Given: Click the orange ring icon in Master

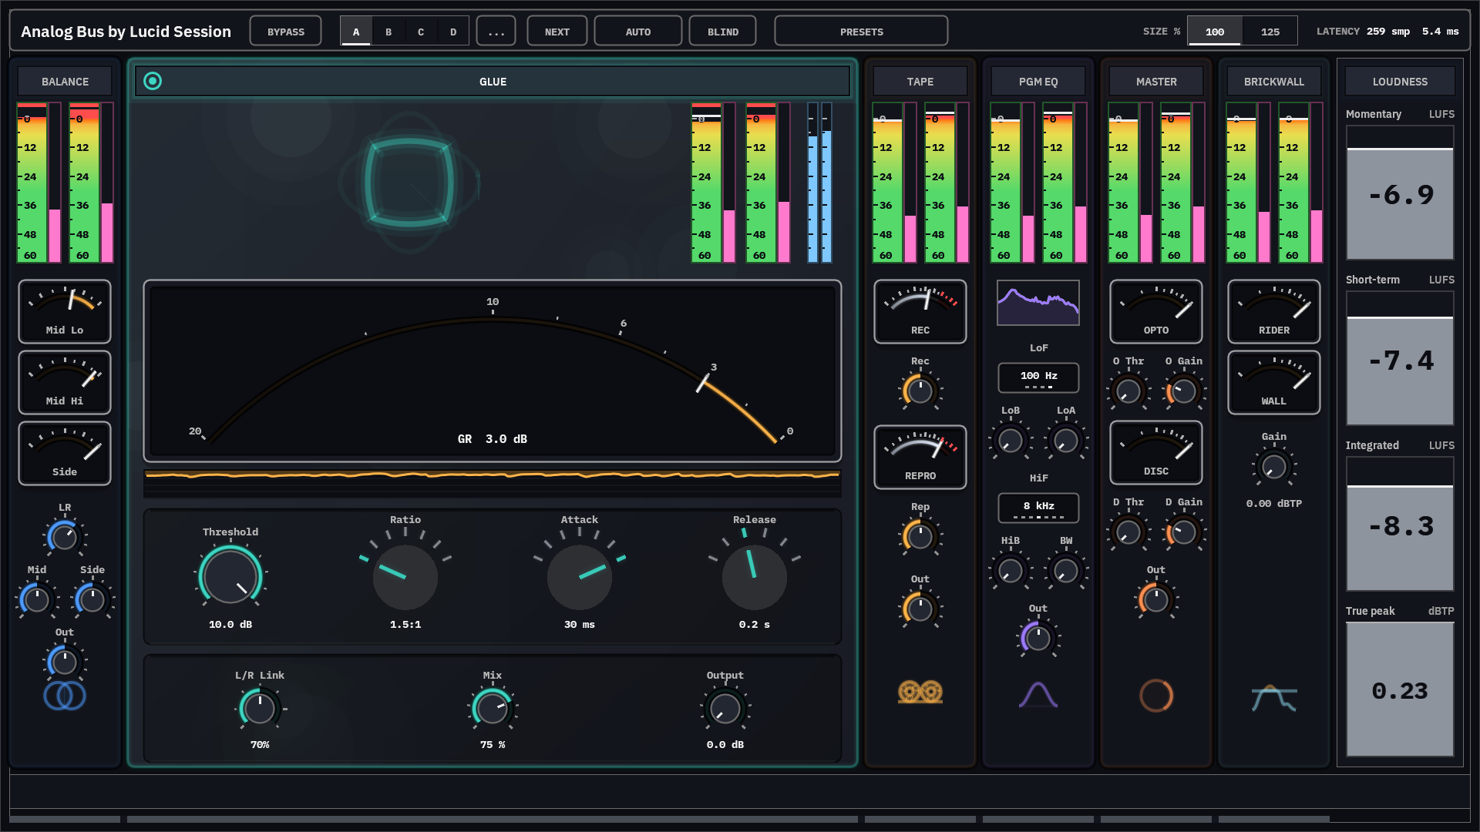Looking at the screenshot, I should 1156,696.
